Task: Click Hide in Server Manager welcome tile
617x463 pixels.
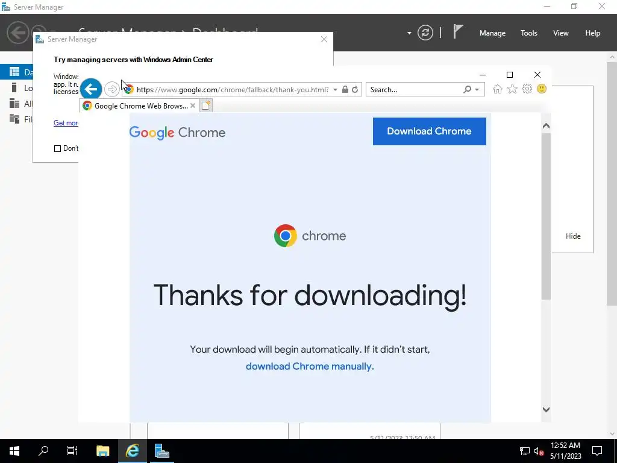Action: point(573,236)
